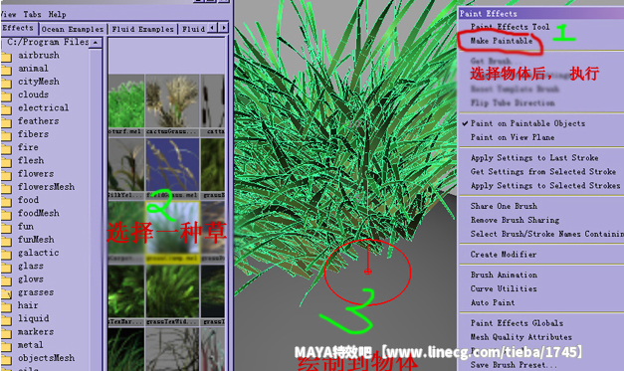Select the foodMesh tree entry

click(x=39, y=213)
